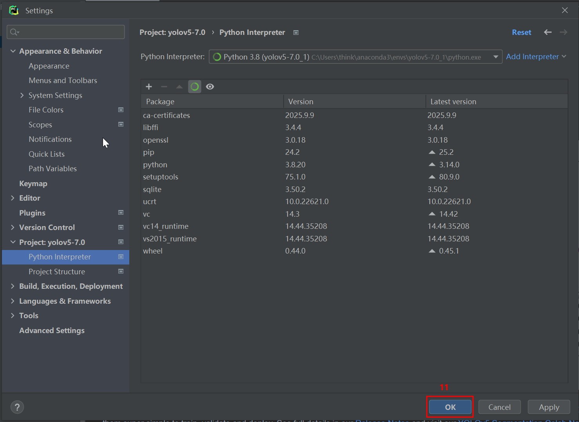Image resolution: width=579 pixels, height=422 pixels.
Task: Focus the settings search field
Action: pos(66,32)
